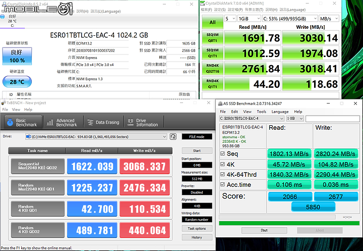Click the 28 °C temperature button
Image resolution: width=363 pixels, height=251 pixels.
click(x=17, y=82)
